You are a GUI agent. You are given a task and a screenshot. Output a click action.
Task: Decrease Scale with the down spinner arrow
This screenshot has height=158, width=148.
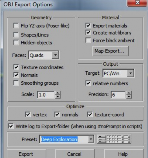pyautogui.click(x=58, y=97)
